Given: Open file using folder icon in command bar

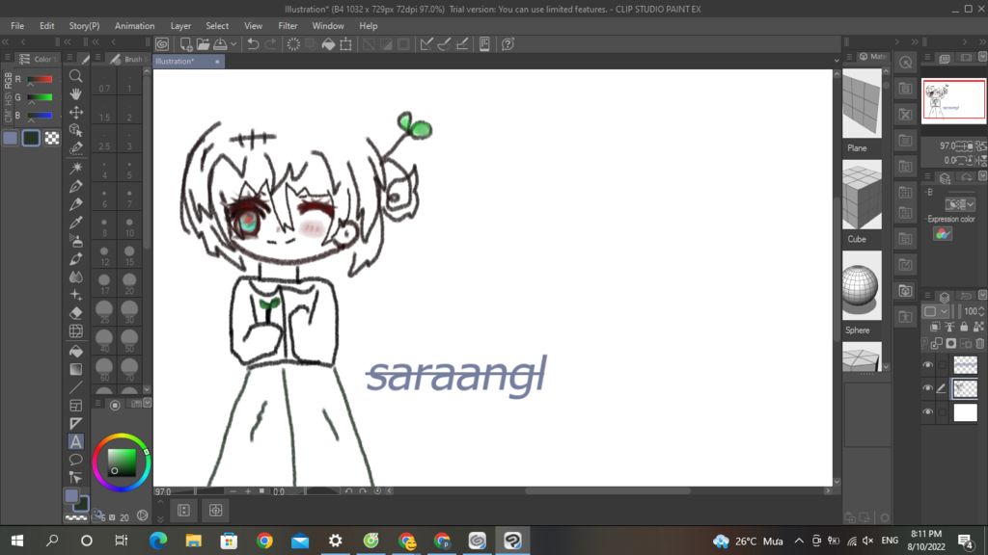Looking at the screenshot, I should [203, 44].
